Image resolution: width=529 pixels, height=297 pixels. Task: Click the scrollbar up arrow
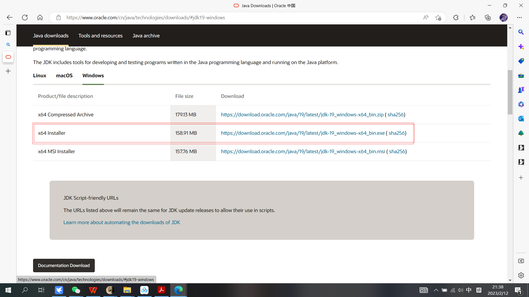510,28
